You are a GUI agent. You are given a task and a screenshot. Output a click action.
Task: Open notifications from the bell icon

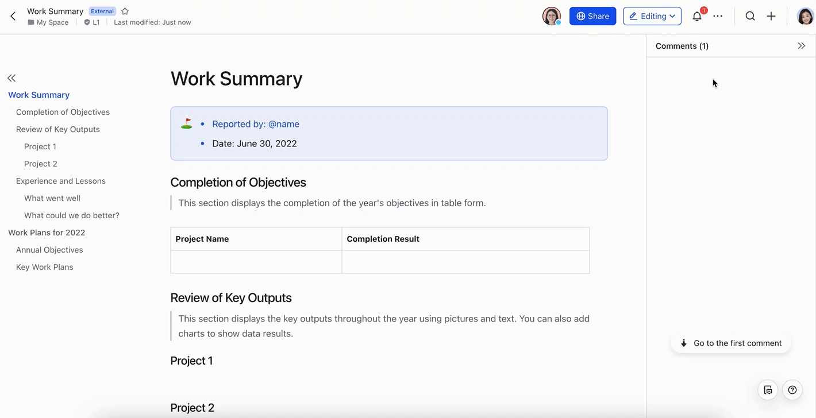click(696, 16)
